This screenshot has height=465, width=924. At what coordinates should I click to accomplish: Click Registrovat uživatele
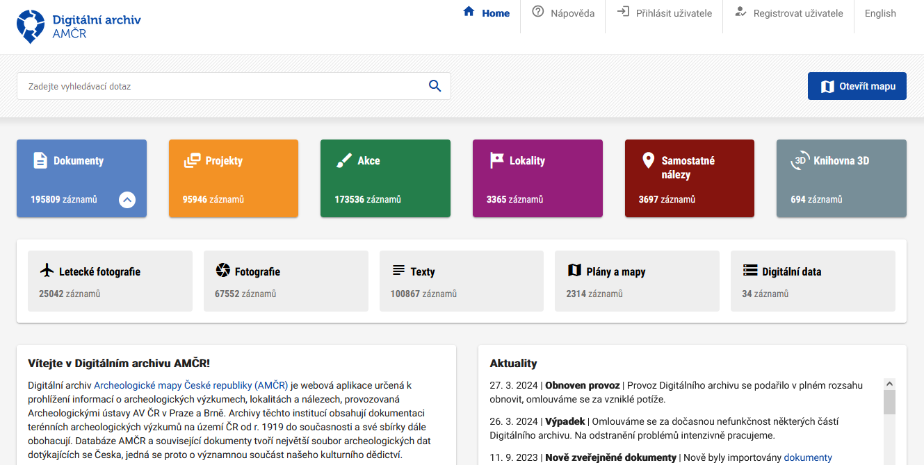tap(788, 13)
